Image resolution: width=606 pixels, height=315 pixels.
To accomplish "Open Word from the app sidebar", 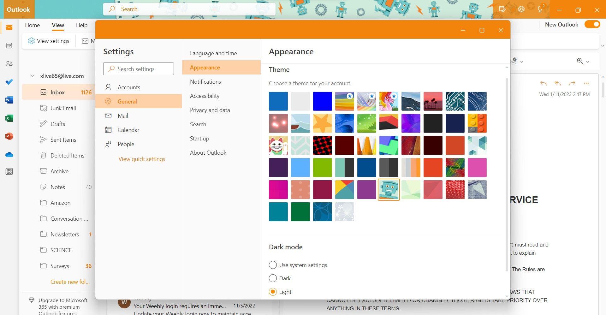I will 9,100.
